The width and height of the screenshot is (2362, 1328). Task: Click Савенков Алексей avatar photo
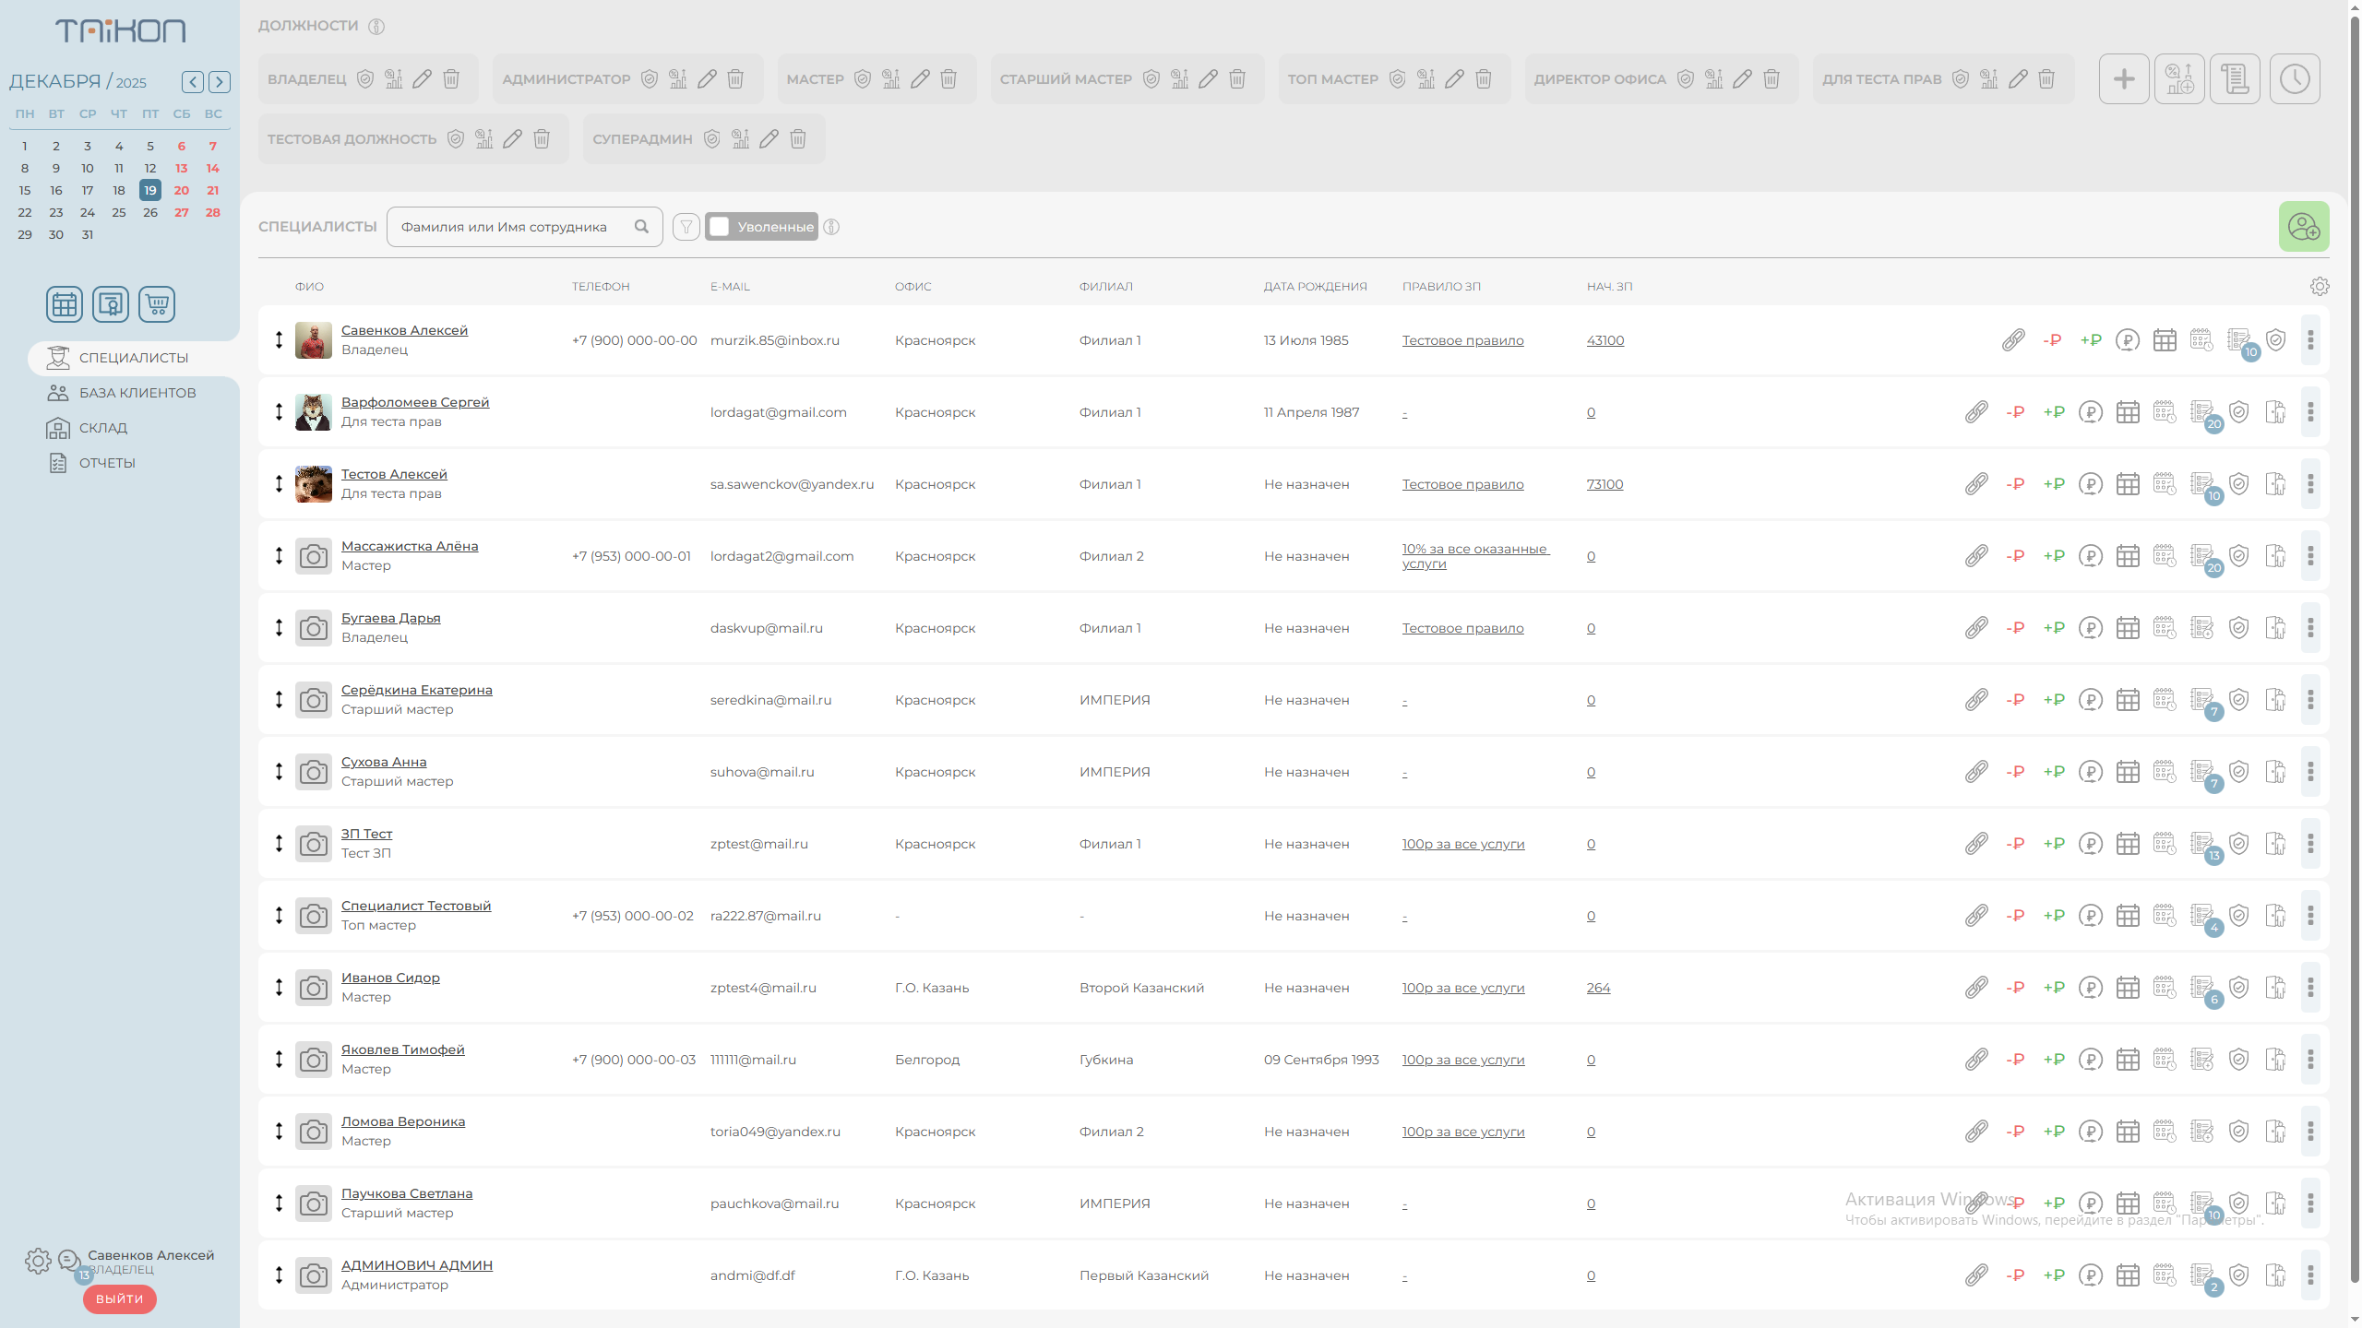tap(314, 340)
